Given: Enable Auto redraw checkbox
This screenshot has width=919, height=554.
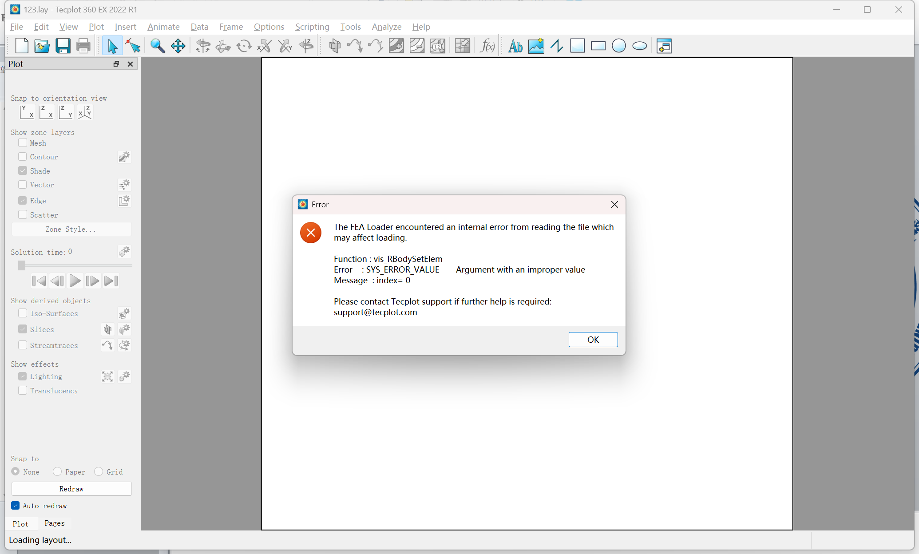Looking at the screenshot, I should [x=16, y=506].
